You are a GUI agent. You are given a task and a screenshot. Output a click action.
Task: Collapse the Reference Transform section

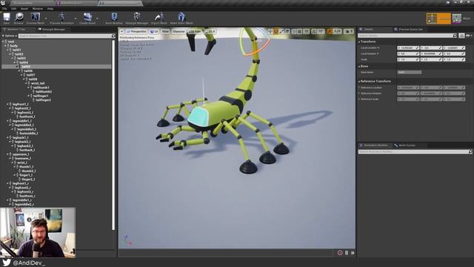(x=359, y=82)
